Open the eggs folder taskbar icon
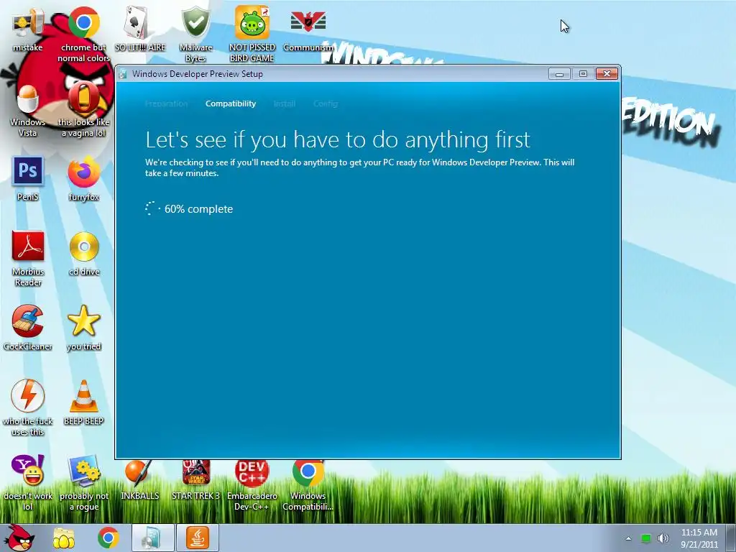 [64, 538]
